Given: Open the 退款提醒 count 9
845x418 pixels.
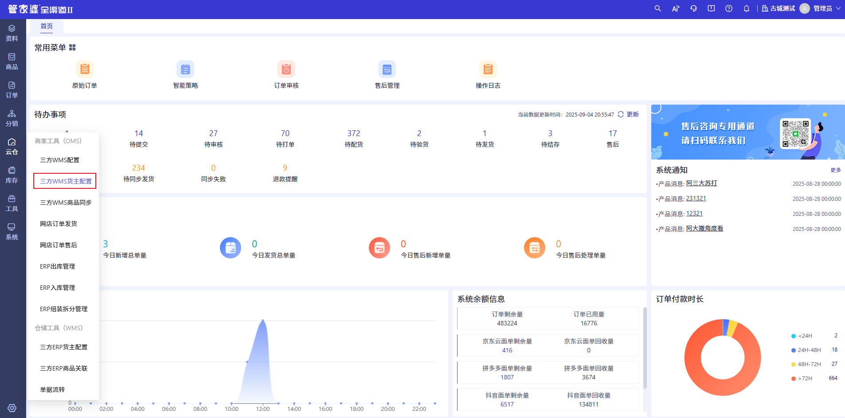Looking at the screenshot, I should click(285, 168).
